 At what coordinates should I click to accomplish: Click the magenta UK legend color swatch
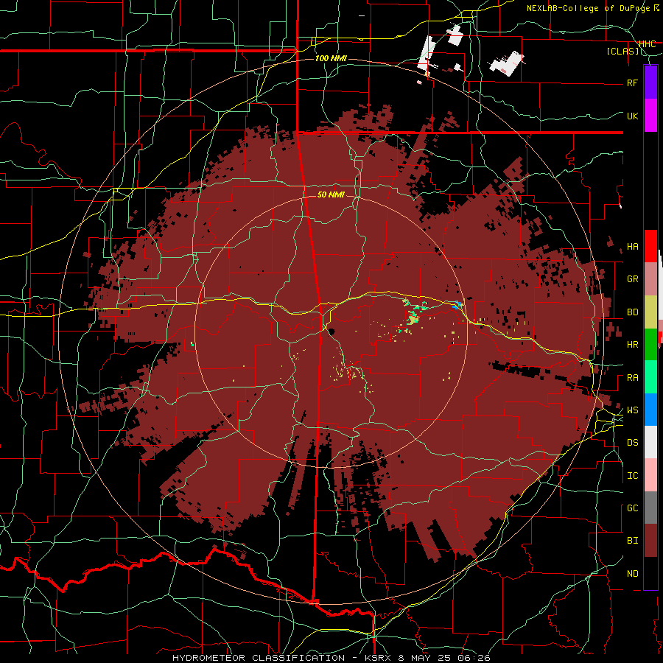pos(650,116)
